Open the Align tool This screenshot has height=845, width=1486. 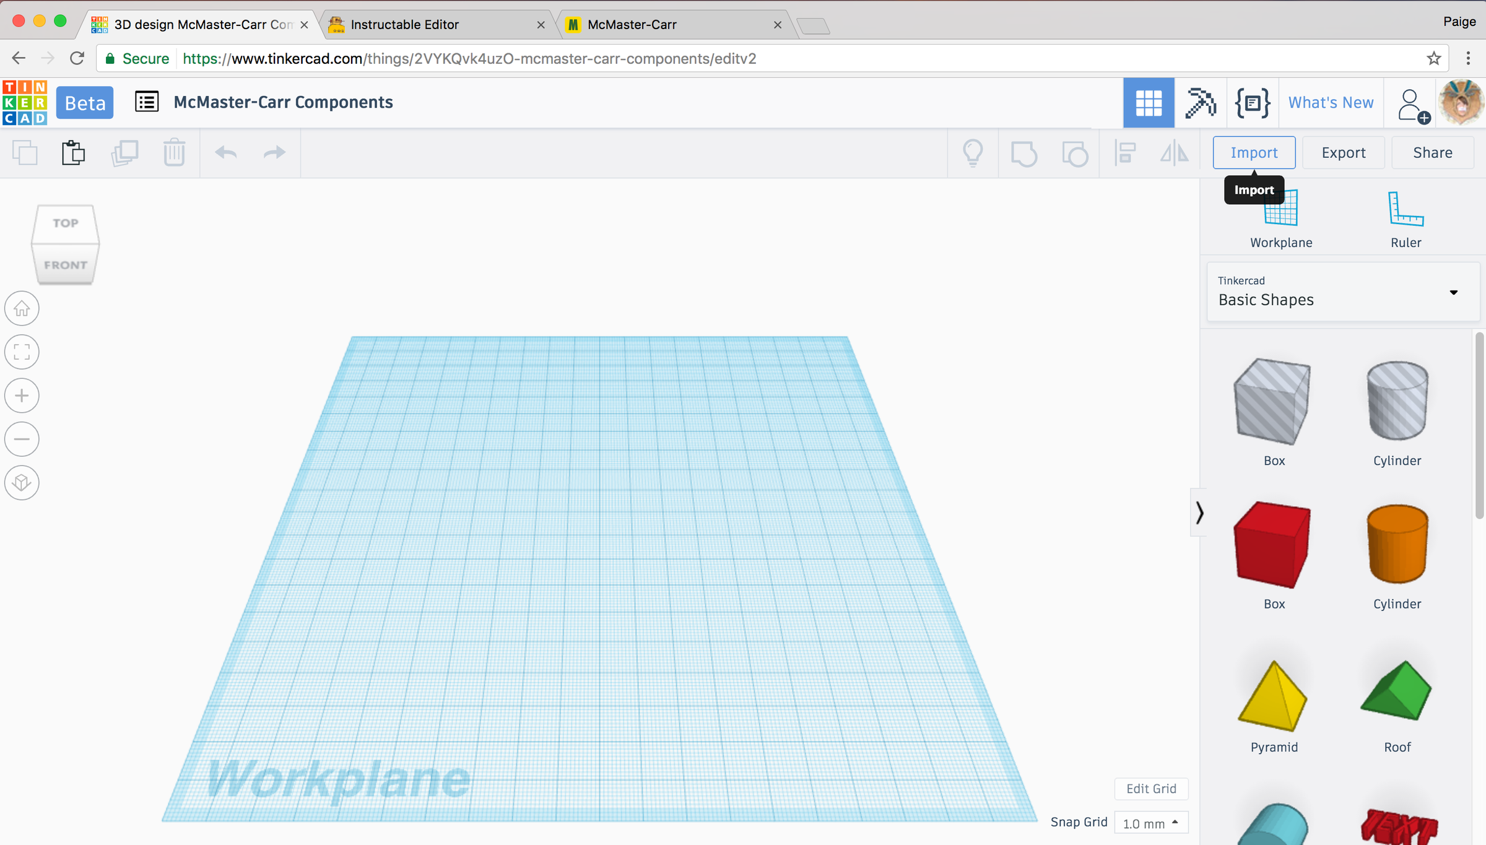click(x=1125, y=152)
